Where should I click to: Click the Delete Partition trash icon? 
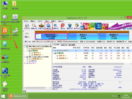tap(70, 26)
